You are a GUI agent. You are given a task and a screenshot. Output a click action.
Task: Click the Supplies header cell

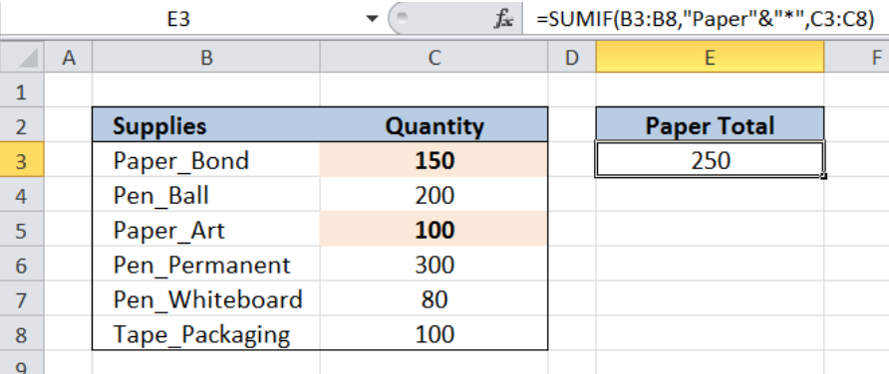point(206,125)
